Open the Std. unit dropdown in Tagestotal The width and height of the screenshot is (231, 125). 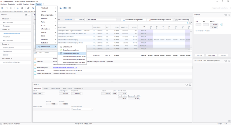click(x=109, y=55)
